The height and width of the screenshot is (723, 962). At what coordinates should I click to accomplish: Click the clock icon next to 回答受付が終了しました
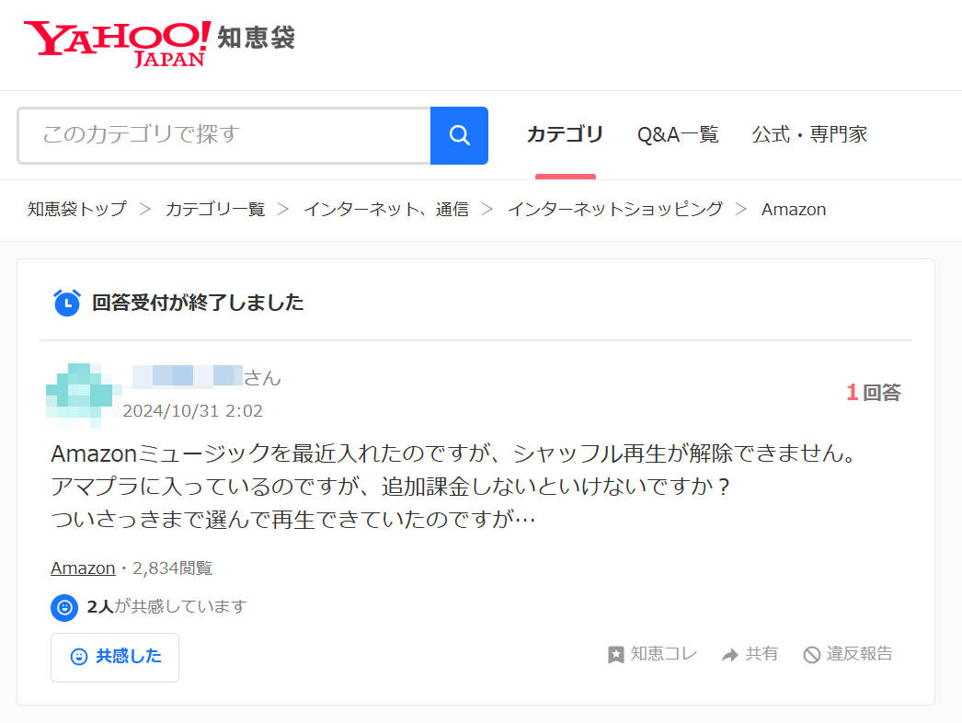65,301
